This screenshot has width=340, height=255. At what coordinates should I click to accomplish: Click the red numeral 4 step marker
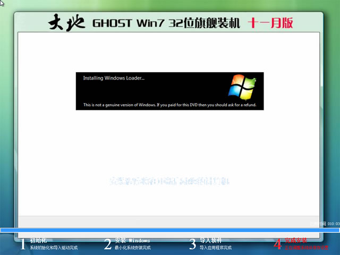coord(277,244)
